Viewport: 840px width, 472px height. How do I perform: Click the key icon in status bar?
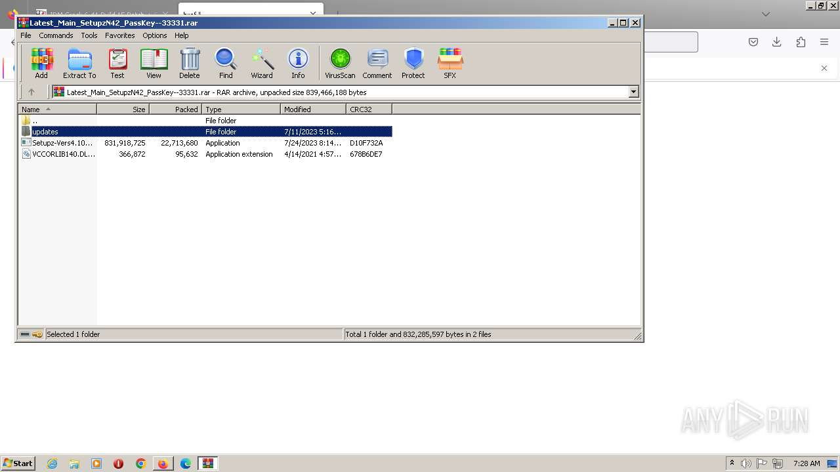(x=37, y=334)
